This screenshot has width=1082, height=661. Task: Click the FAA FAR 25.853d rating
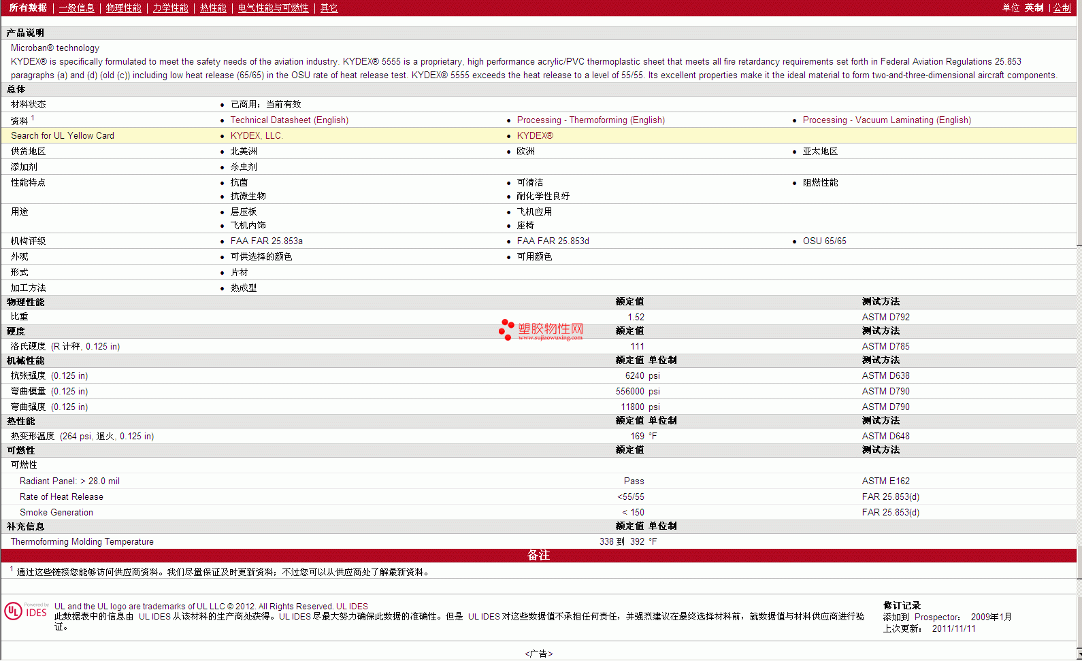(553, 241)
